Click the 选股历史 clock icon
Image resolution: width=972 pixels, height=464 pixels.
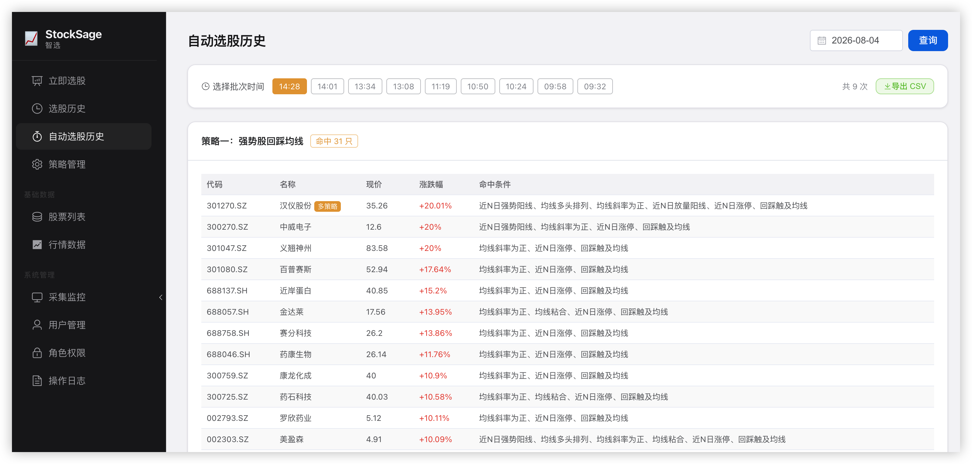[37, 109]
